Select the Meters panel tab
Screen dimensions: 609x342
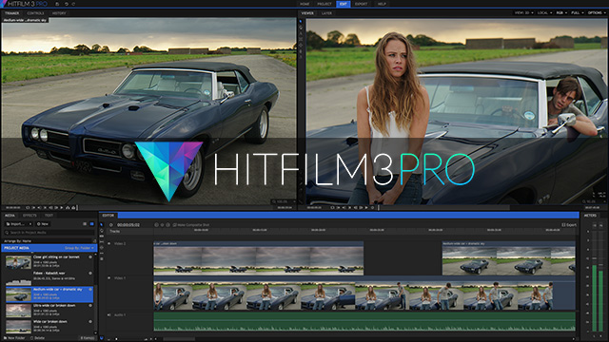(x=590, y=216)
